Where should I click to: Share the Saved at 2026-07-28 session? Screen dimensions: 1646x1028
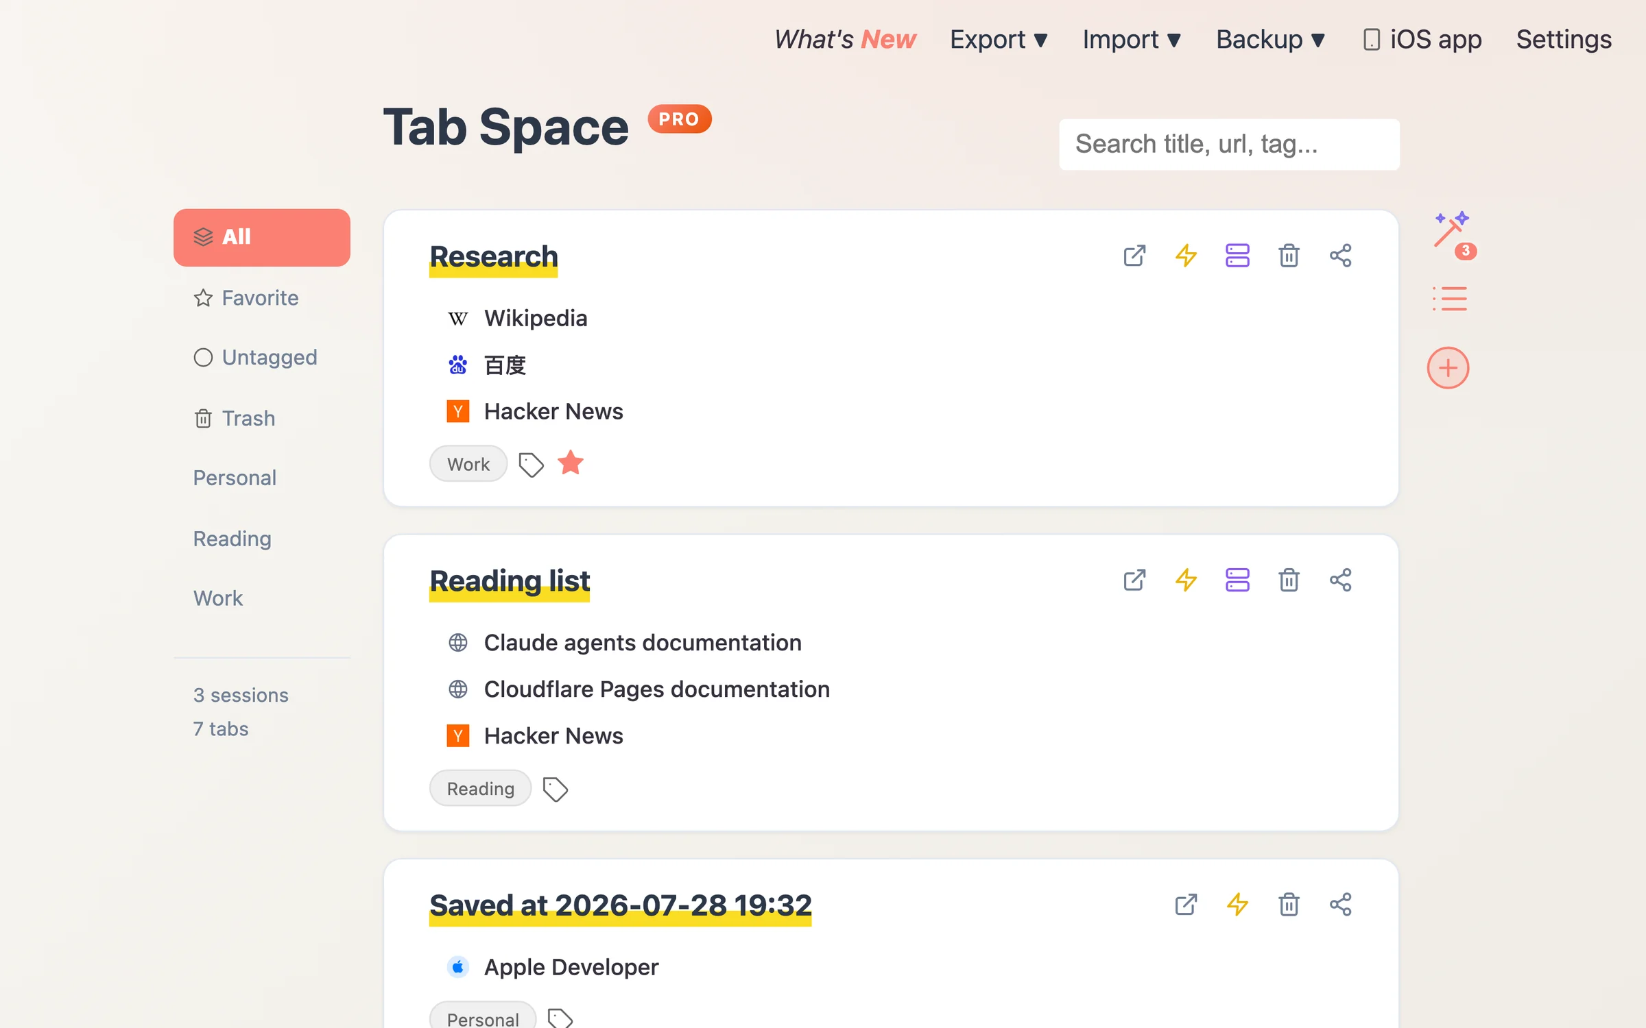[1340, 905]
